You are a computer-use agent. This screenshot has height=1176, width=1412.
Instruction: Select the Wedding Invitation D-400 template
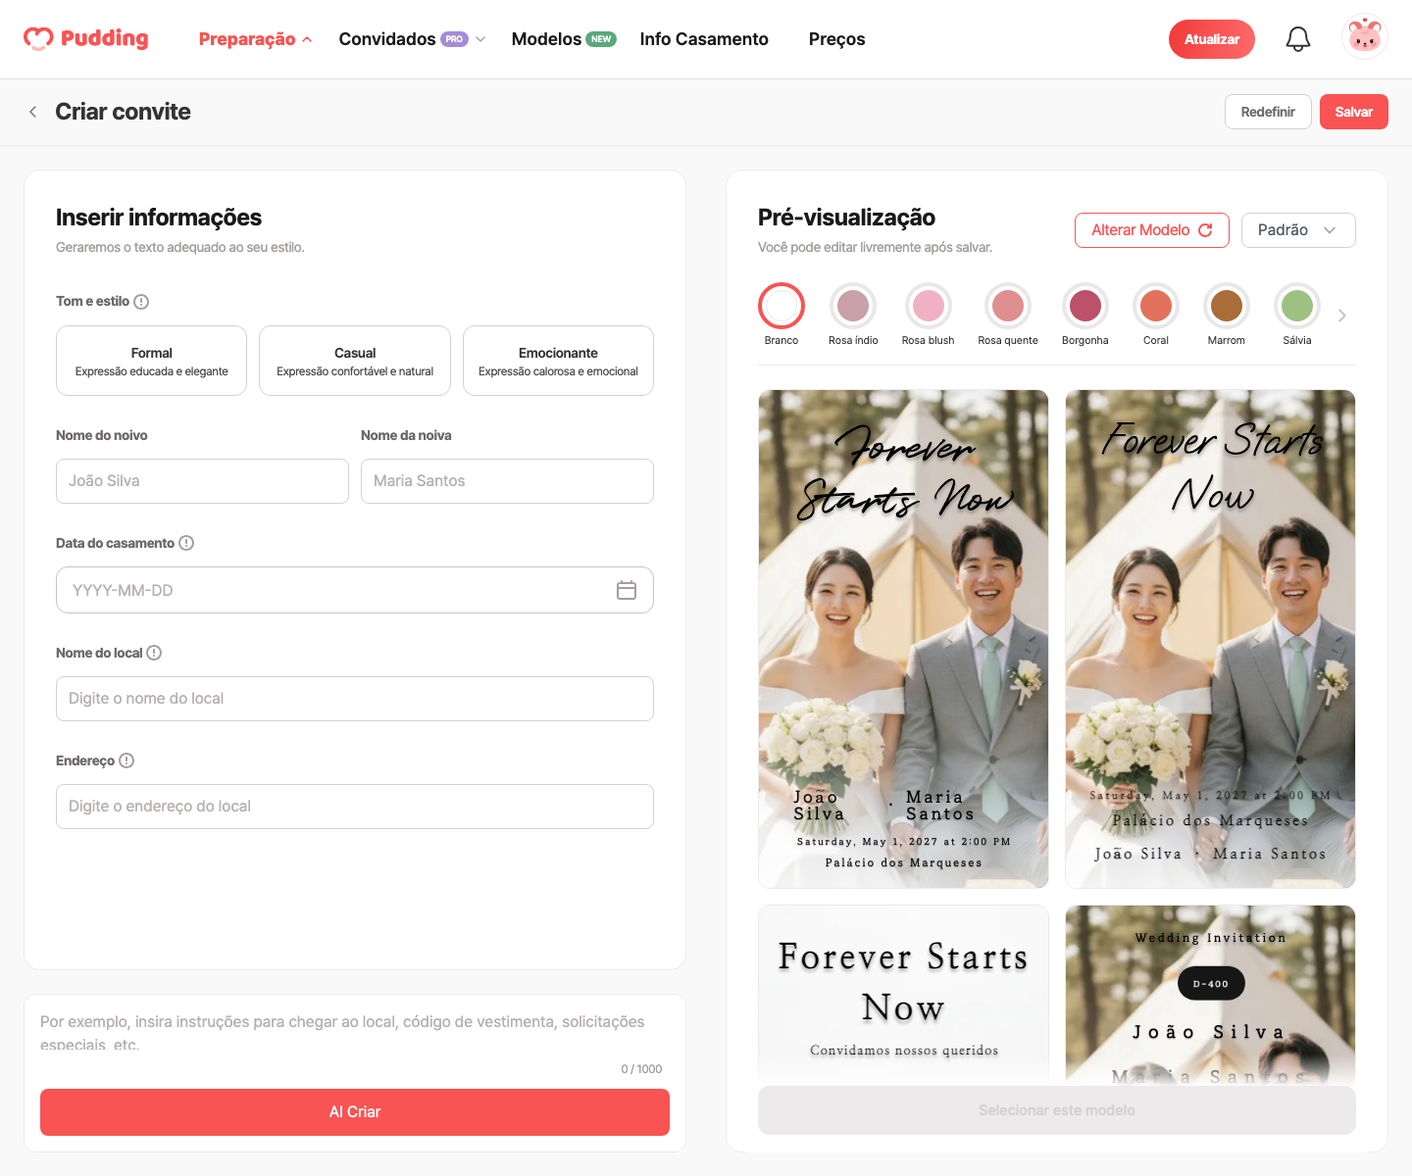click(1210, 995)
